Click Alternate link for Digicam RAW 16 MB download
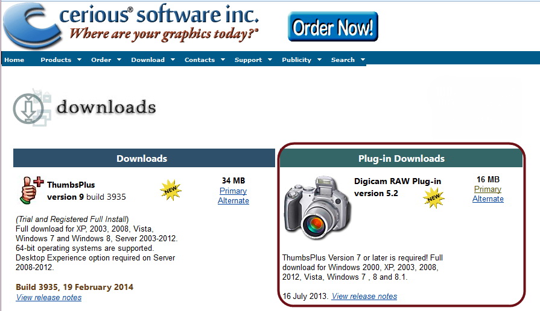The image size is (540, 311). [x=488, y=199]
